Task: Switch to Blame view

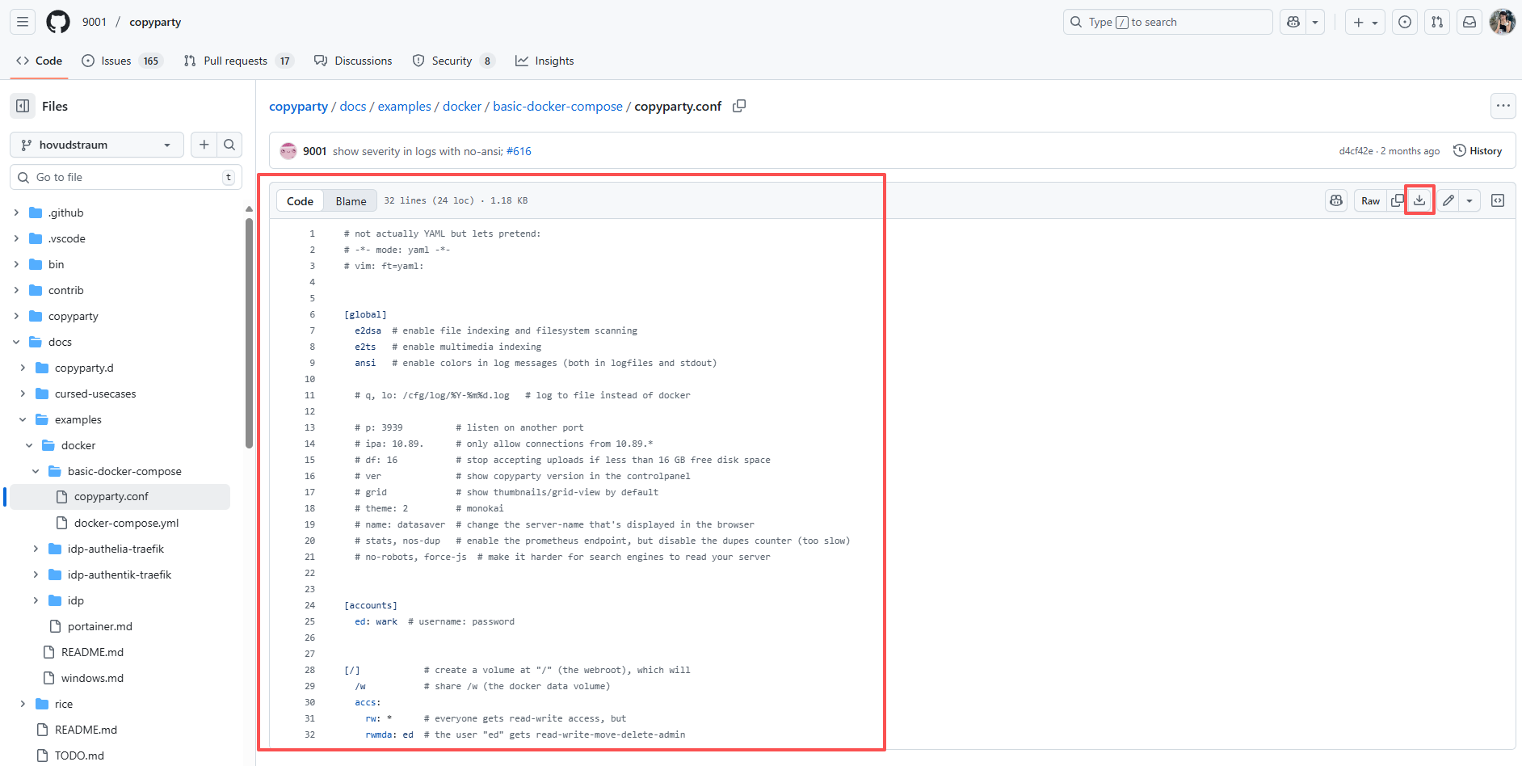Action: pyautogui.click(x=351, y=201)
